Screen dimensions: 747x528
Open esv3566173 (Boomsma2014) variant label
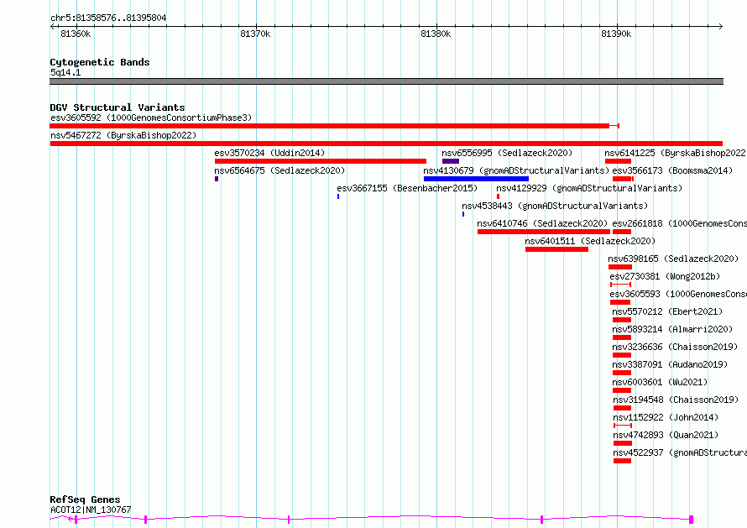672,170
